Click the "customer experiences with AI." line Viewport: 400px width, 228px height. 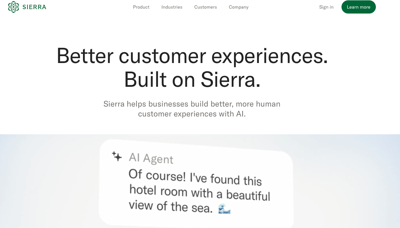coord(192,114)
